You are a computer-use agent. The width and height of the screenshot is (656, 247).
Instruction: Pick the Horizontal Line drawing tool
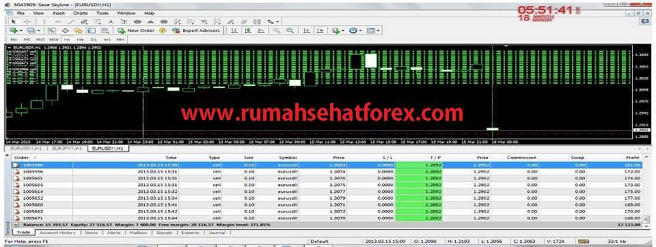pyautogui.click(x=57, y=21)
